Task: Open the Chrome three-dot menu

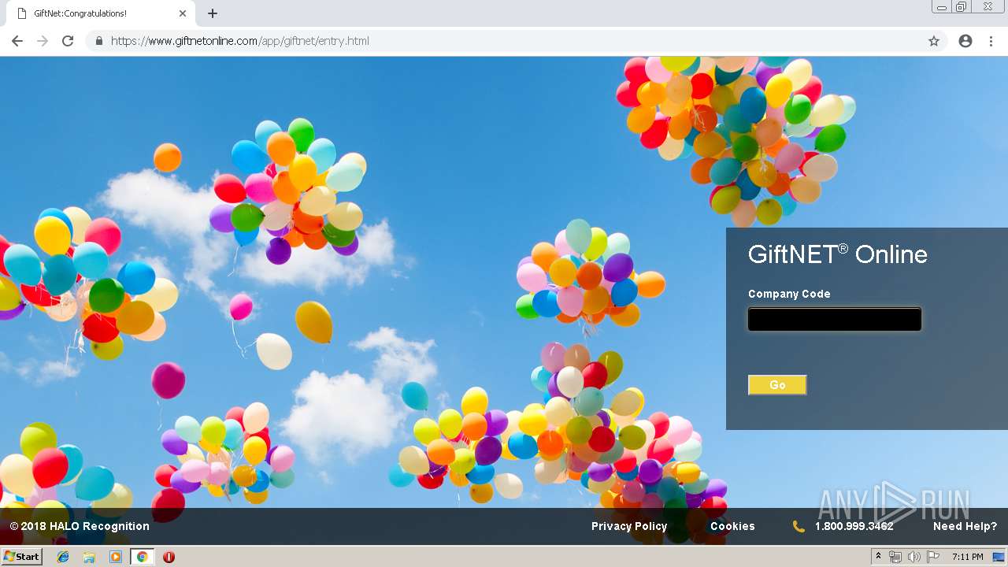Action: [x=991, y=41]
